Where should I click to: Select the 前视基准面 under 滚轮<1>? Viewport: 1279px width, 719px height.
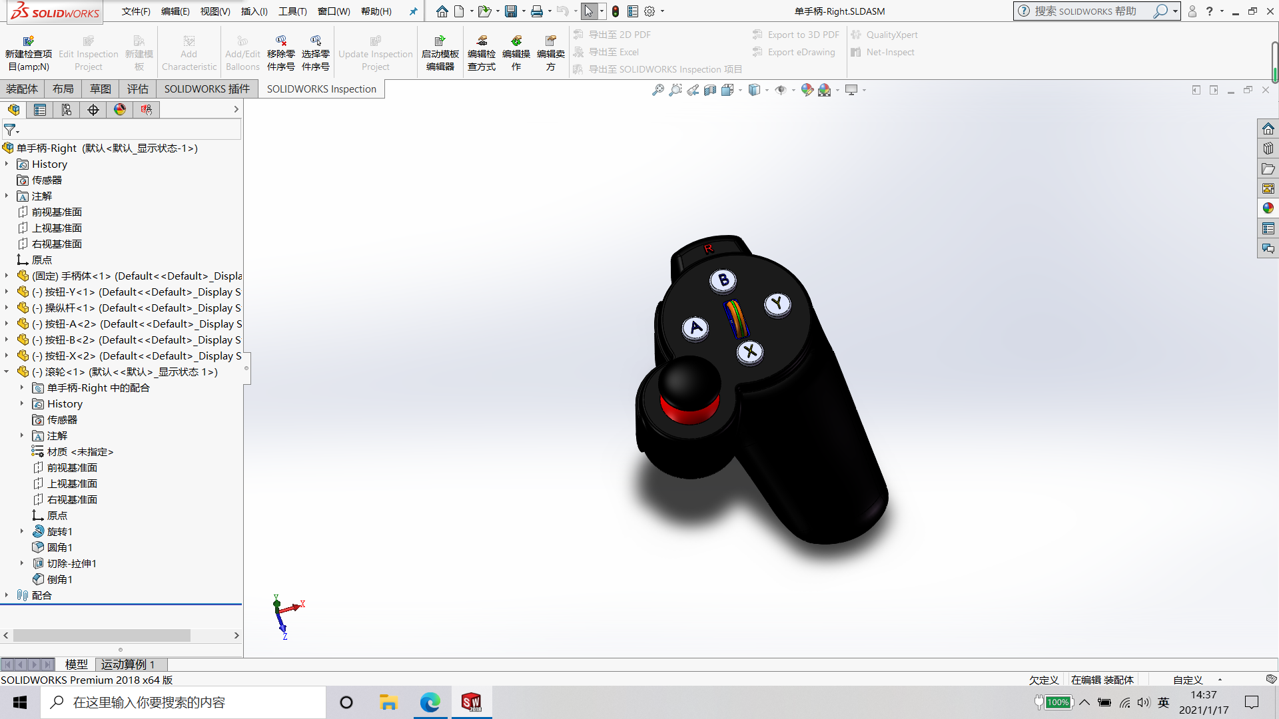point(72,467)
